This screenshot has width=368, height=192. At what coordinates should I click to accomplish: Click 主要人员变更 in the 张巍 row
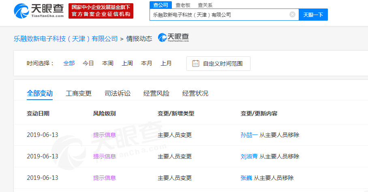pos(175,178)
